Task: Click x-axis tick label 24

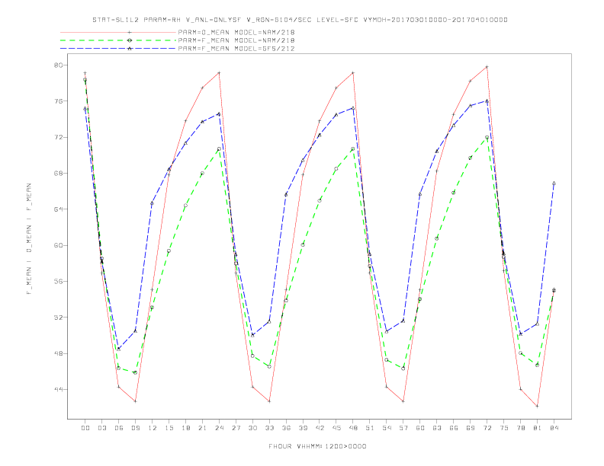Action: 219,428
